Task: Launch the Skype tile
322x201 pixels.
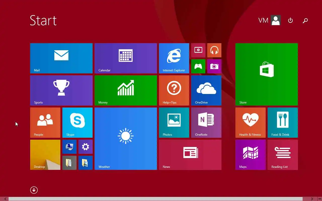Action: tap(77, 123)
